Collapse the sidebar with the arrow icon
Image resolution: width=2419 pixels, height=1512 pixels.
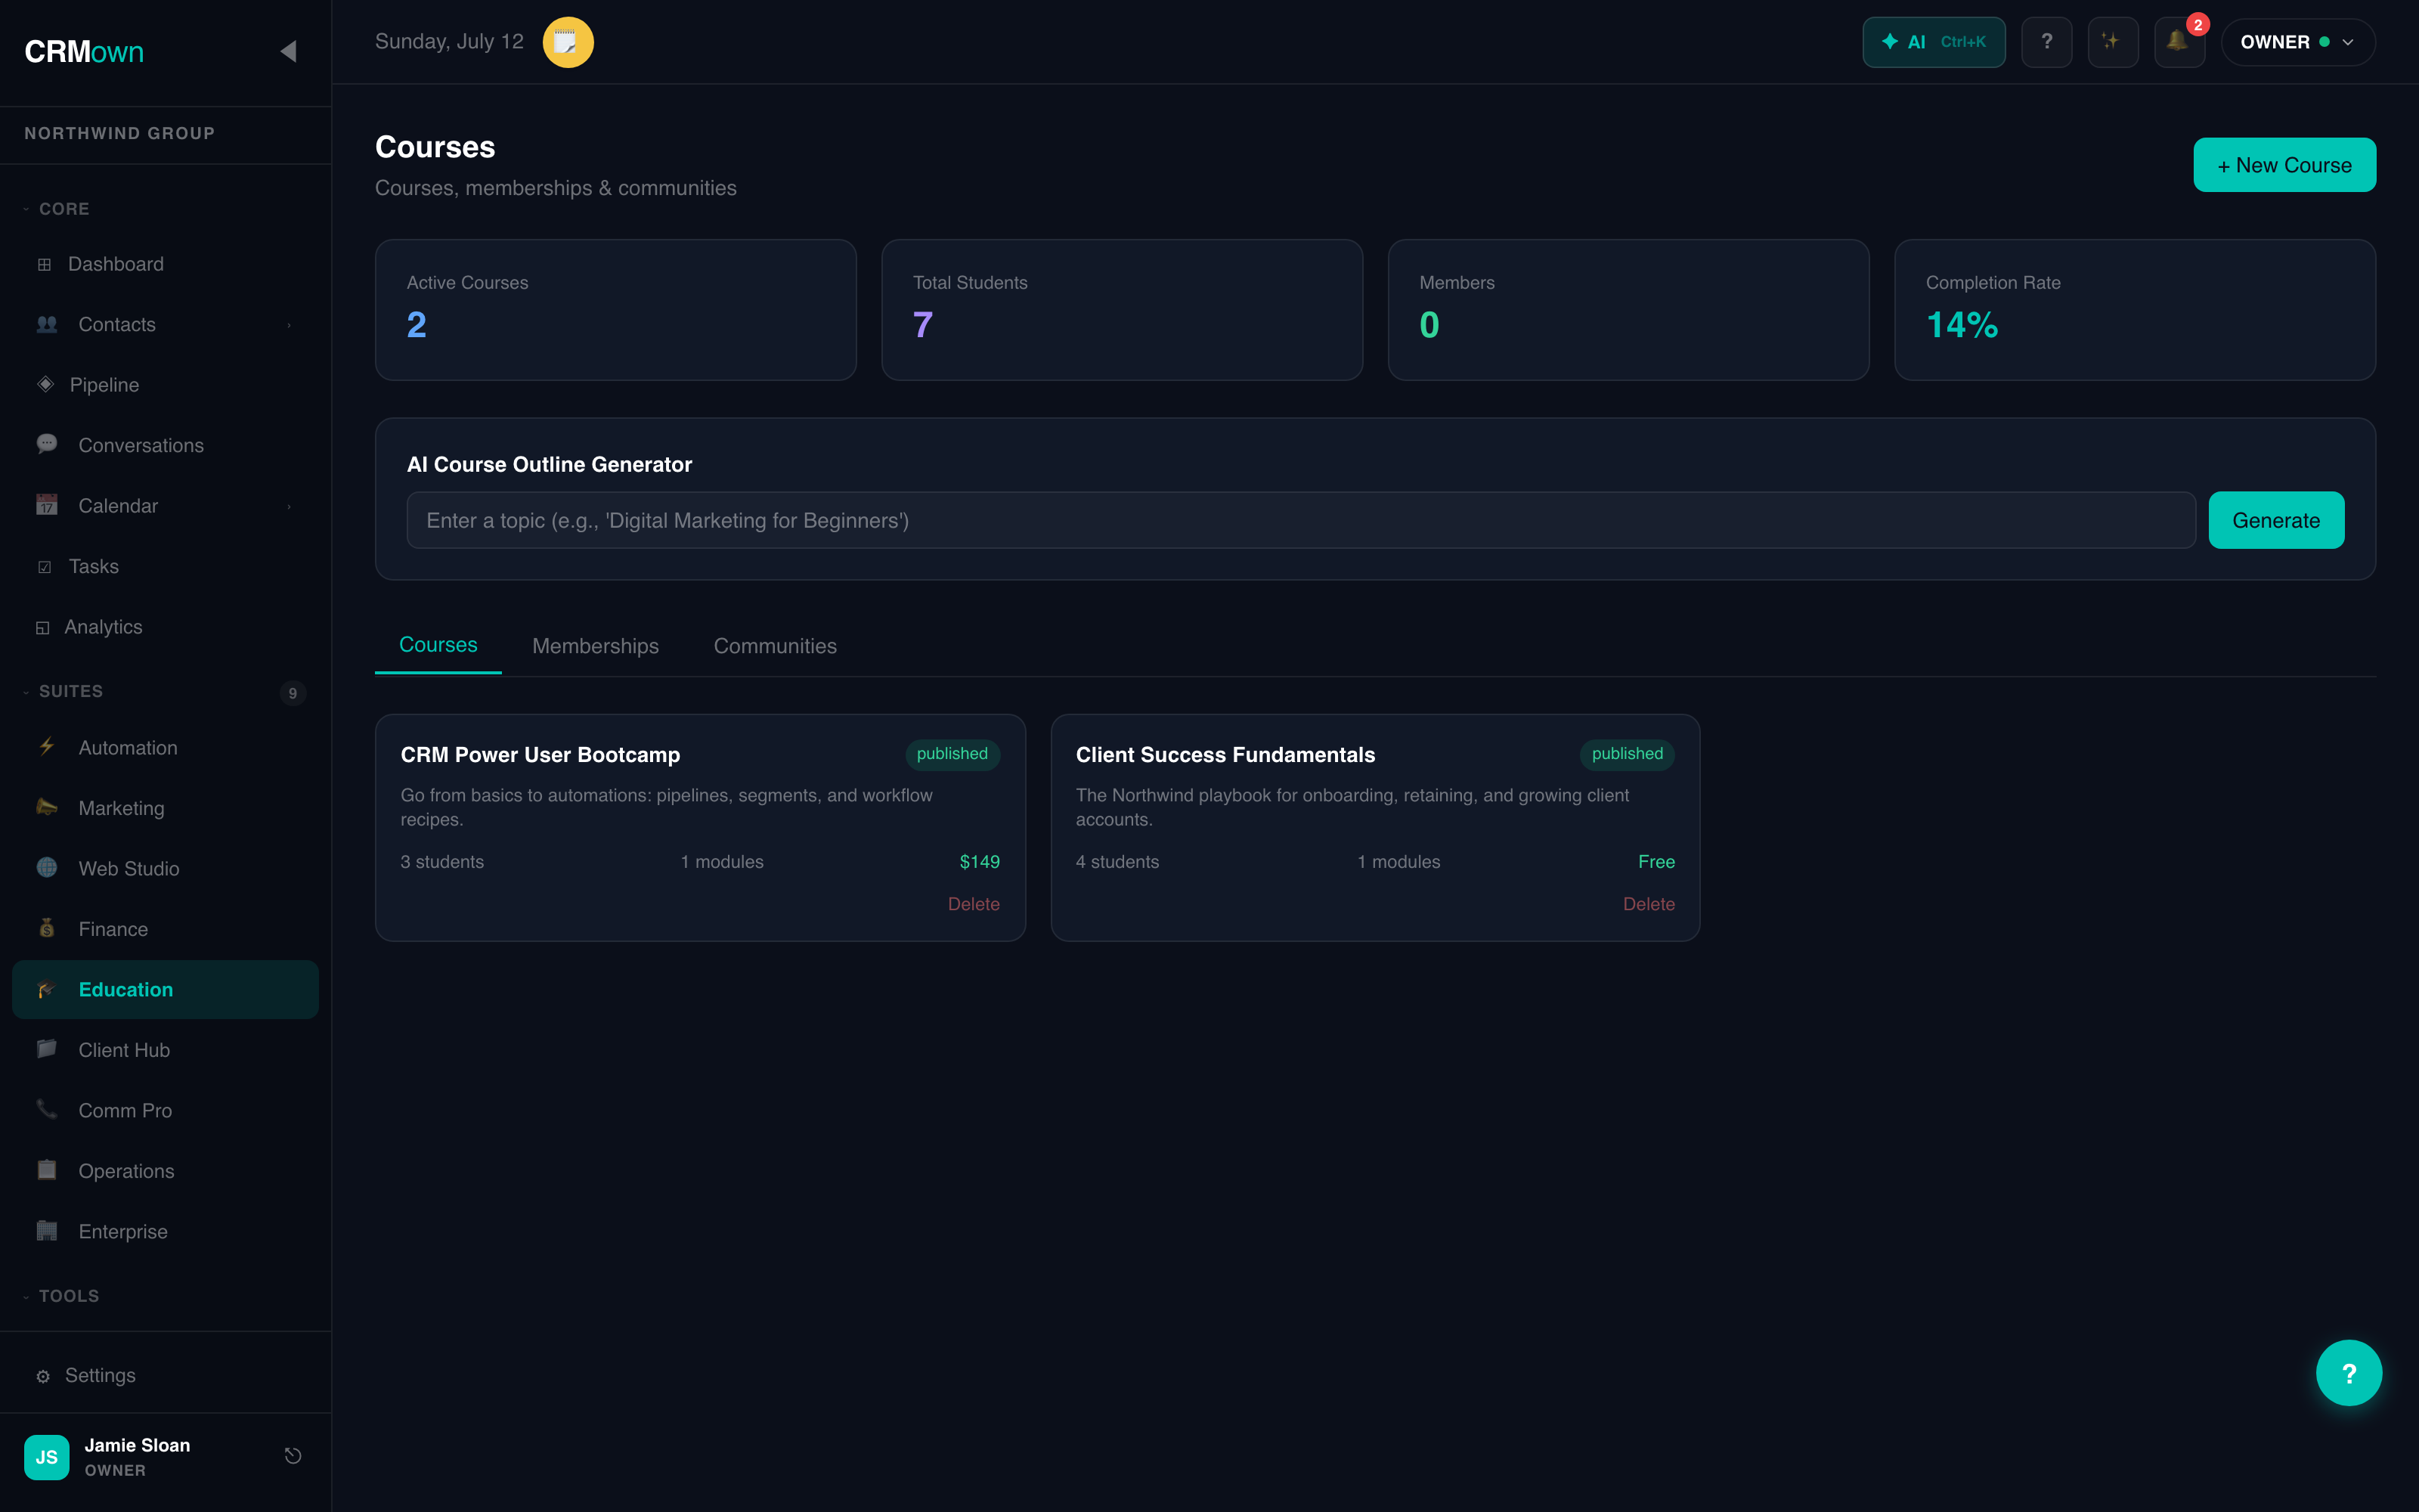288,51
